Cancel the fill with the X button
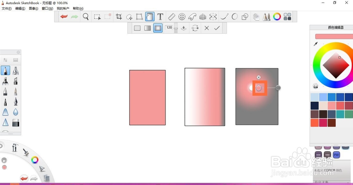 pyautogui.click(x=207, y=28)
